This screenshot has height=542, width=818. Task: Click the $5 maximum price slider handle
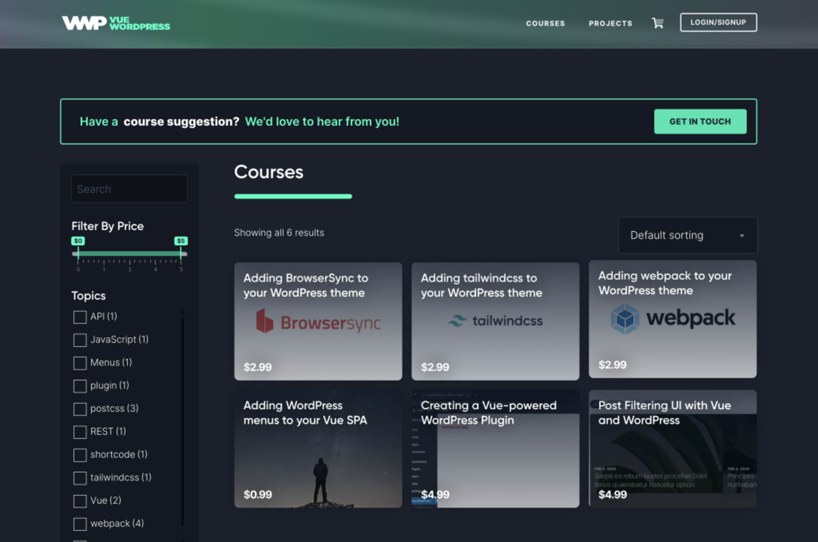coord(181,253)
